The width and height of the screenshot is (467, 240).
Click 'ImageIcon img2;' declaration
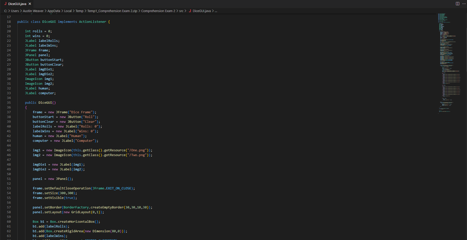[x=39, y=84]
